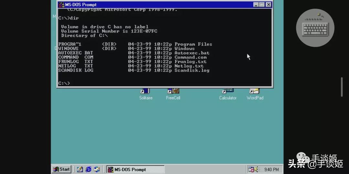Click the long name 'Program Files'
The image size is (349, 174).
click(193, 44)
